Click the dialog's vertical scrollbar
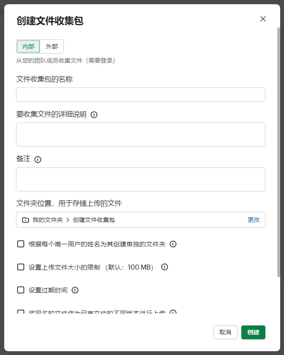The width and height of the screenshot is (284, 355). click(278, 148)
